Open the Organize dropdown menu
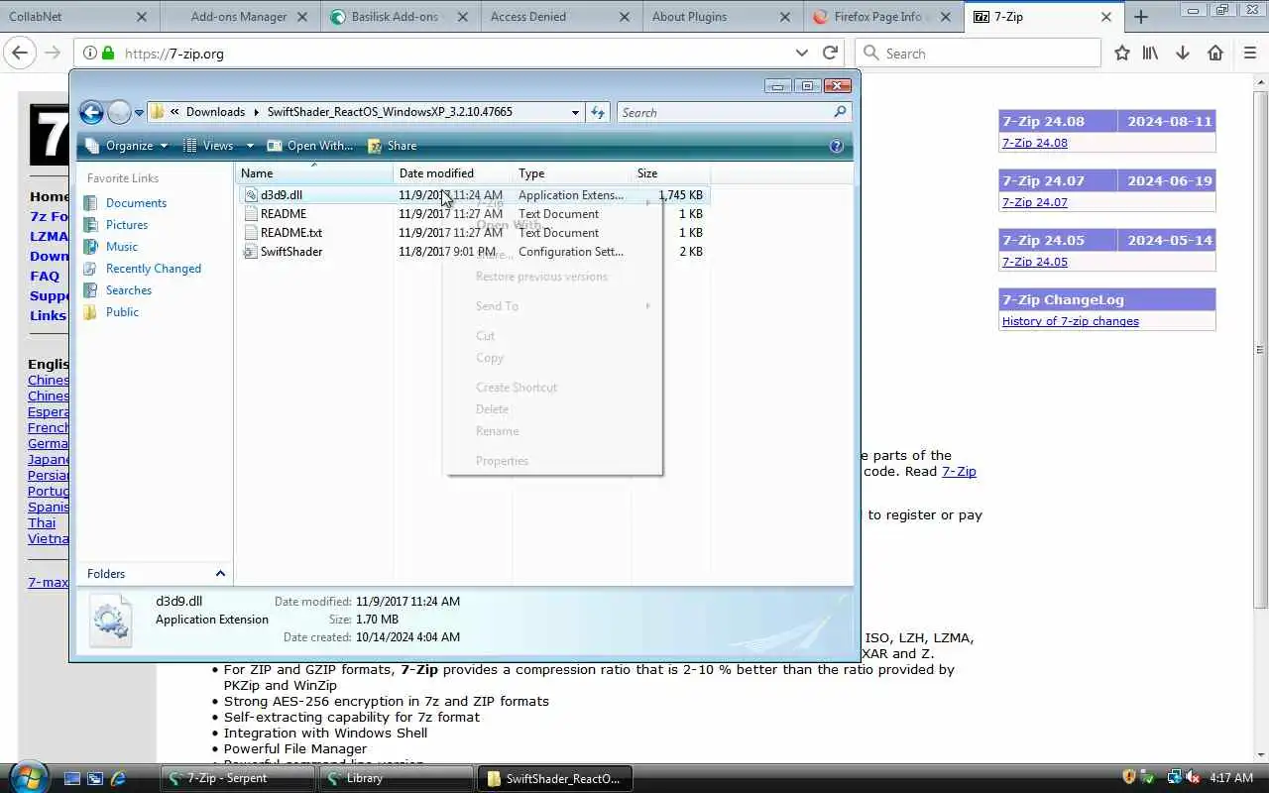The width and height of the screenshot is (1269, 793). pyautogui.click(x=130, y=146)
